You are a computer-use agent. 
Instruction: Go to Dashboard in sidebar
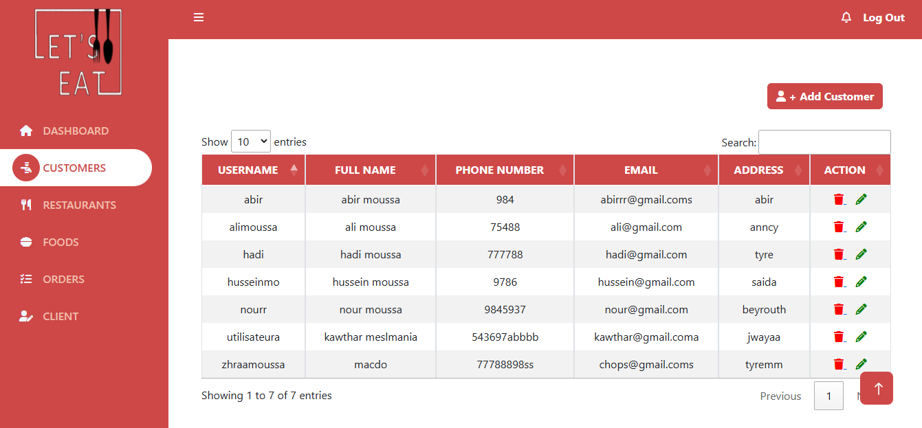76,131
